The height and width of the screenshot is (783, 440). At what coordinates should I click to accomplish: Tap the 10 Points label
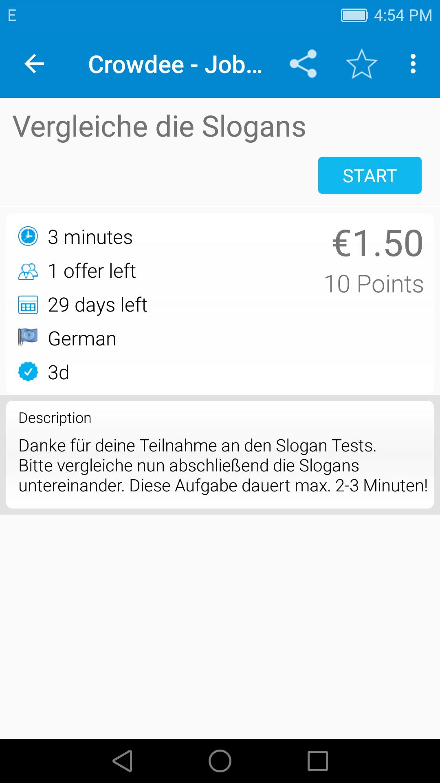pos(374,284)
